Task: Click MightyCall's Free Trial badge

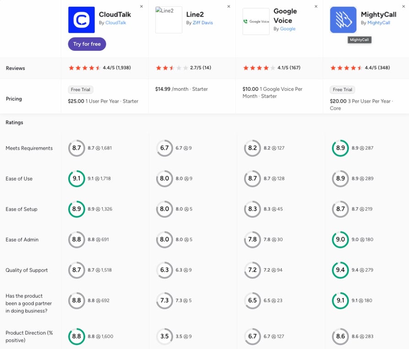Action: point(342,90)
